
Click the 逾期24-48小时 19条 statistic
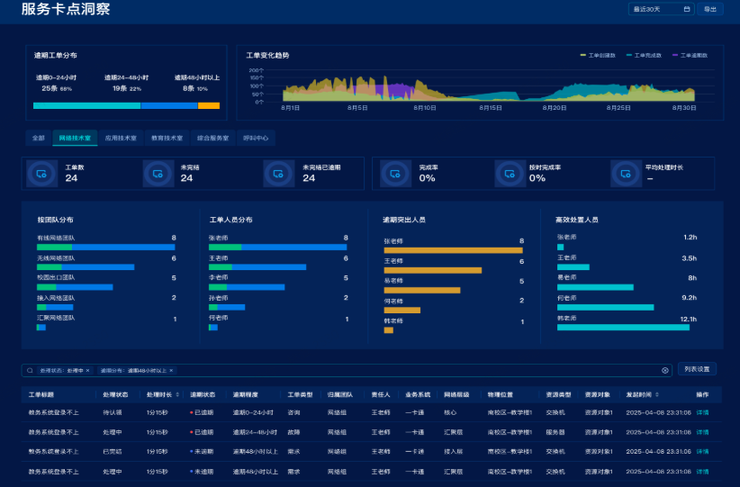pyautogui.click(x=126, y=83)
